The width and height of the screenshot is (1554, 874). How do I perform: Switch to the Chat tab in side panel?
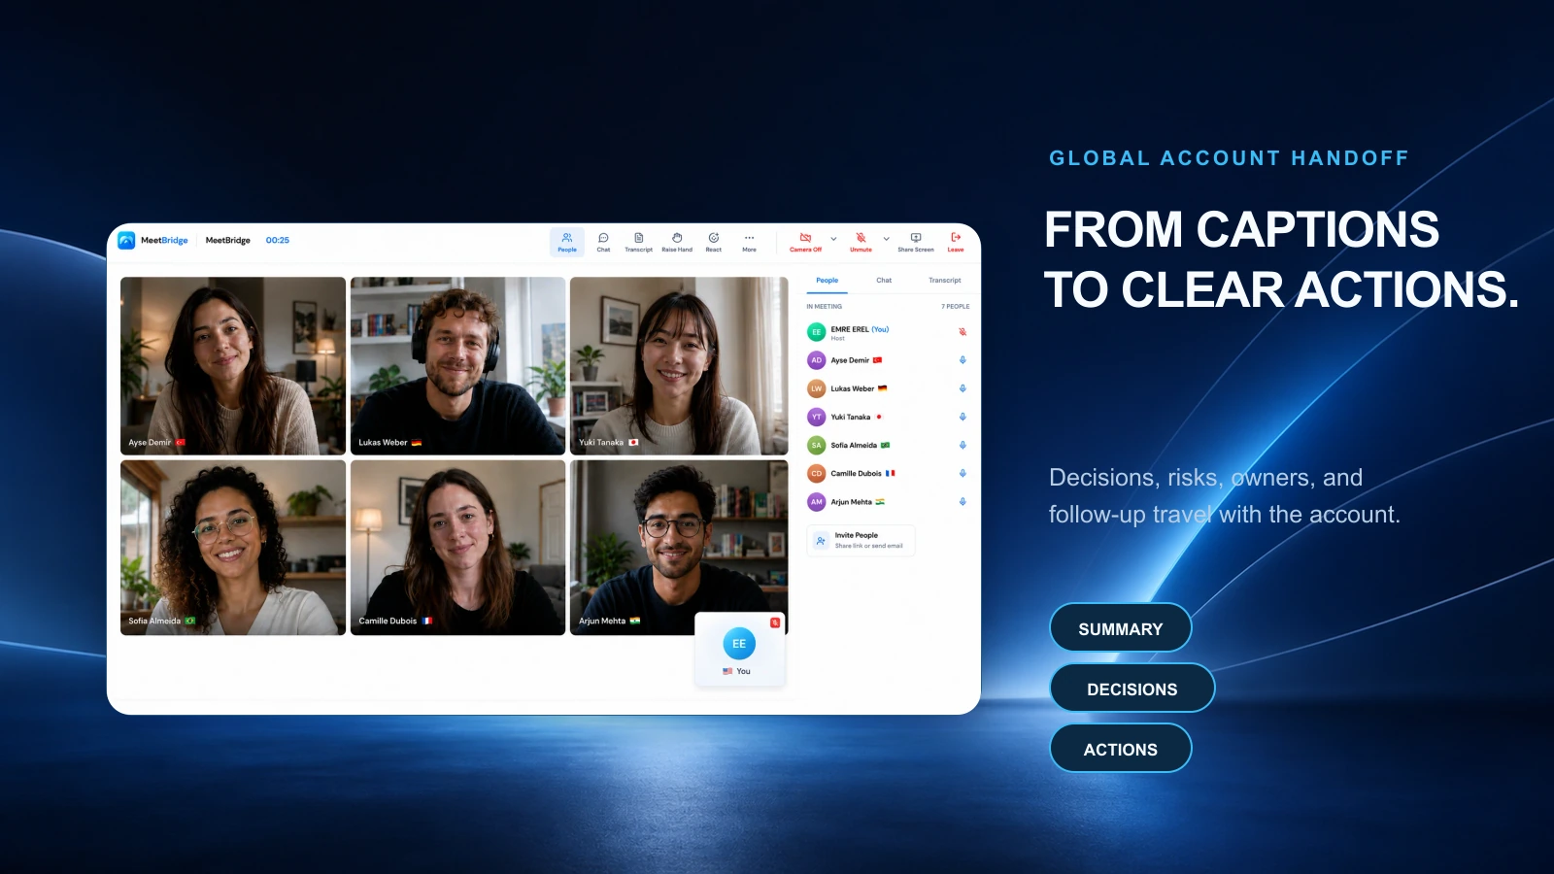coord(884,281)
